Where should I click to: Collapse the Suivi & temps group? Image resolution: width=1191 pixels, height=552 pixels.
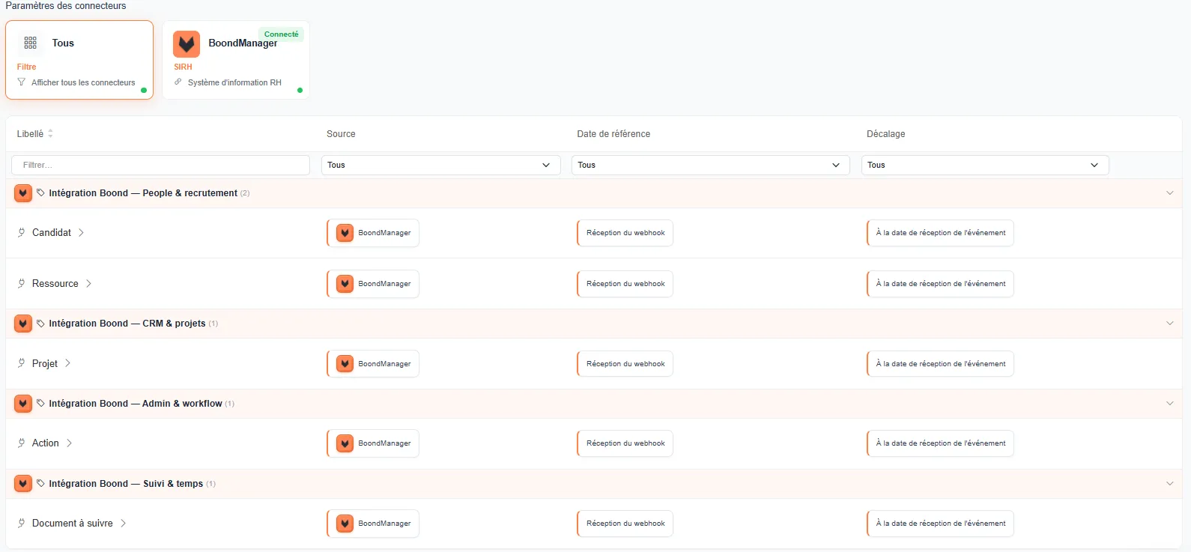(x=1170, y=484)
